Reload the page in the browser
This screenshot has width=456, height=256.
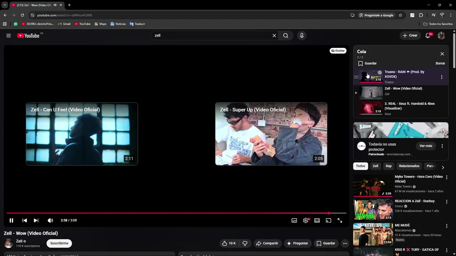(x=22, y=15)
